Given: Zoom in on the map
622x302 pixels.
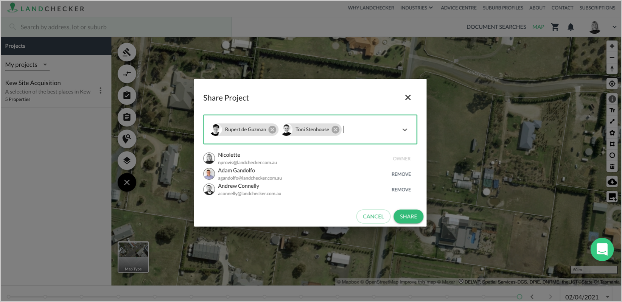Looking at the screenshot, I should pos(612,46).
